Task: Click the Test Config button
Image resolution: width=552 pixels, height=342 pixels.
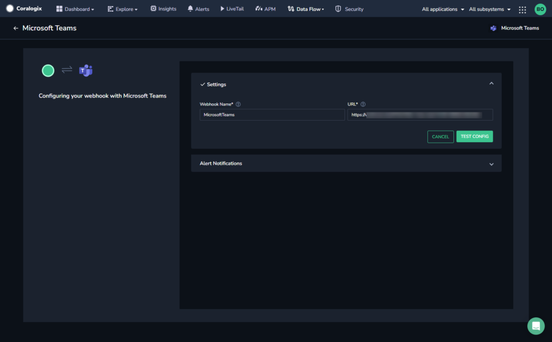Action: 474,136
